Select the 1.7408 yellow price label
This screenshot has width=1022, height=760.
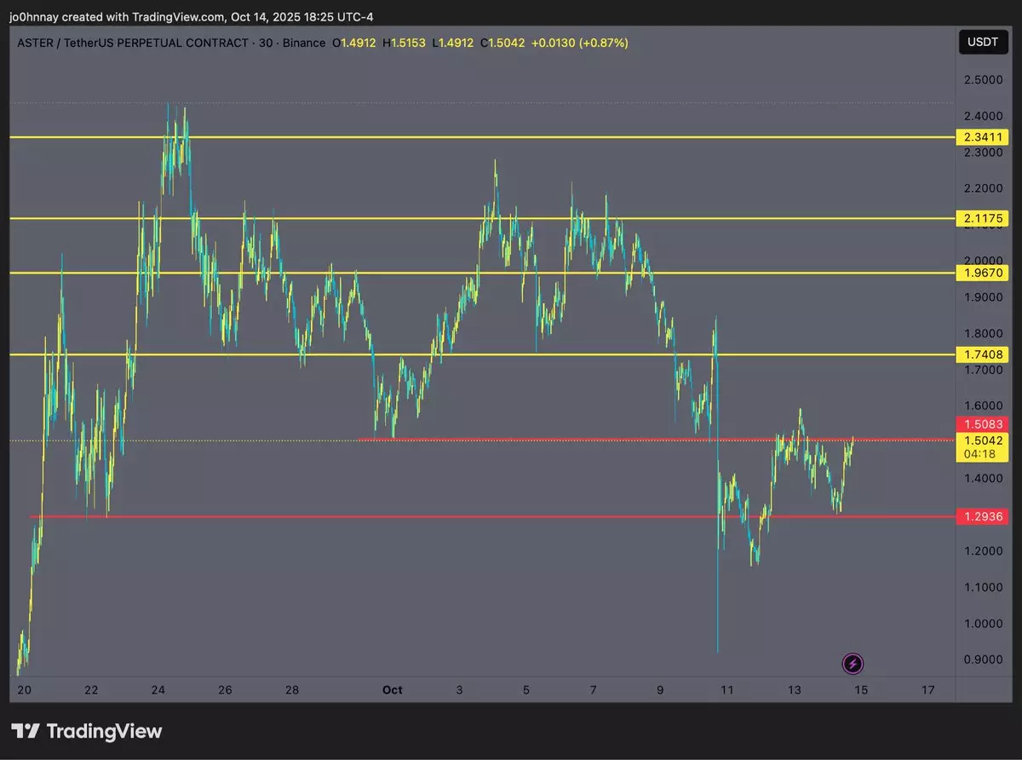point(982,354)
